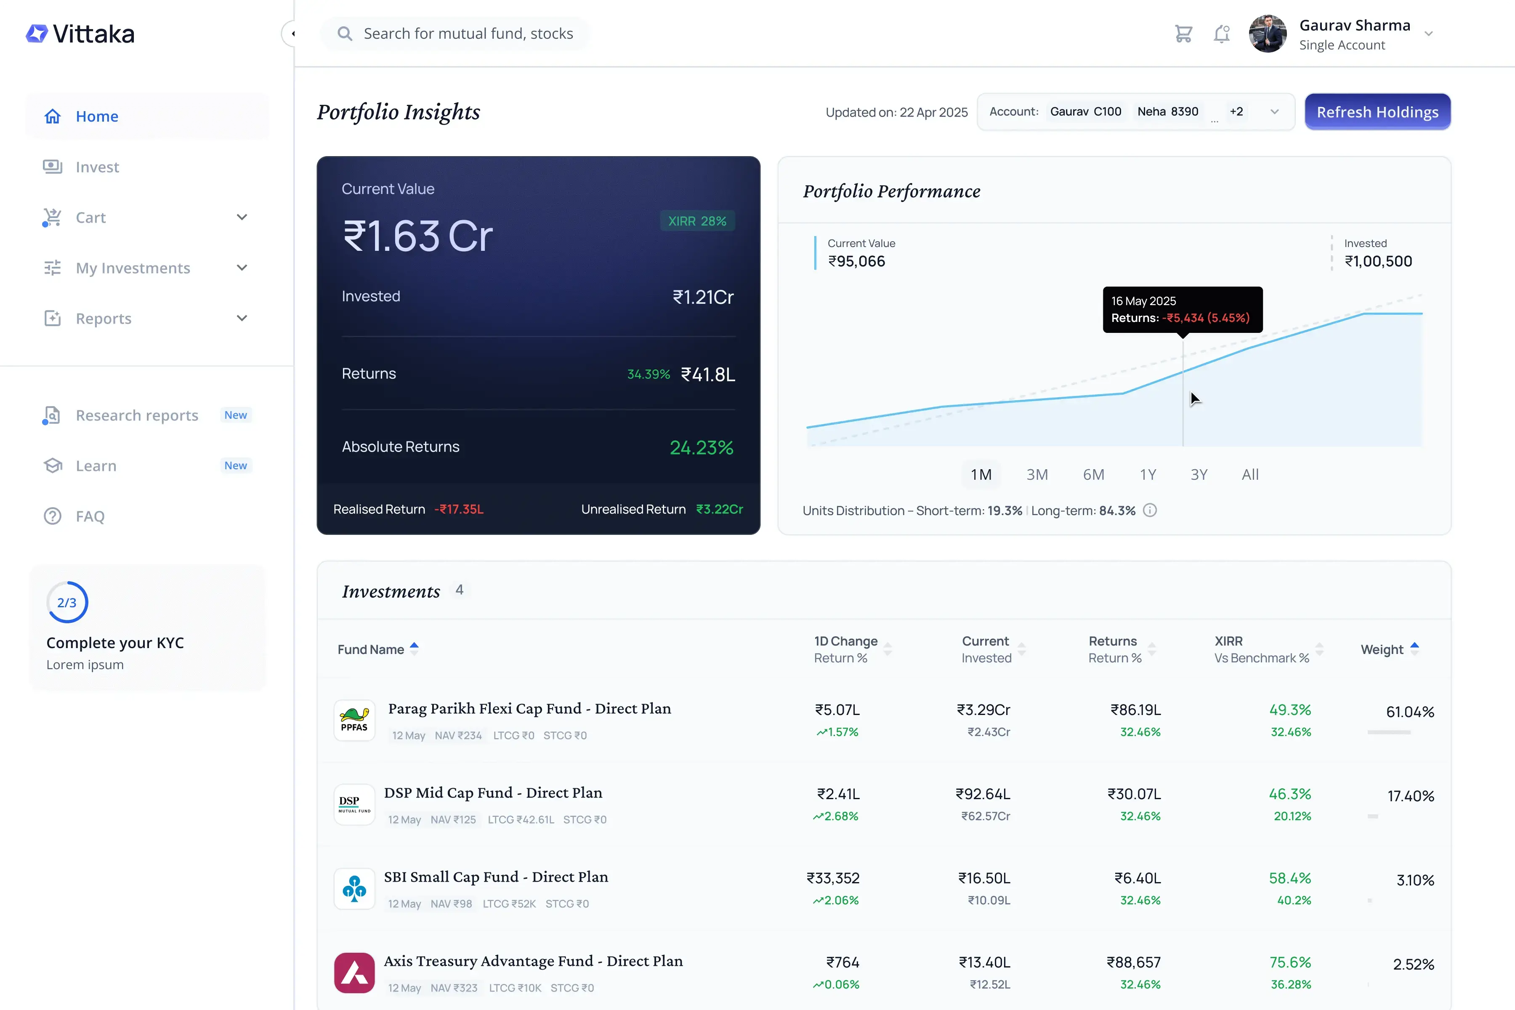Click the Research reports icon
Image resolution: width=1515 pixels, height=1010 pixels.
point(51,415)
